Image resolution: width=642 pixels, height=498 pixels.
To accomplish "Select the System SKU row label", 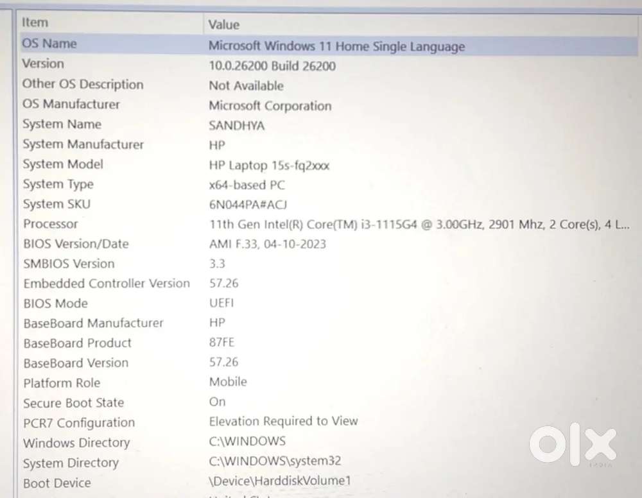I will (x=56, y=204).
